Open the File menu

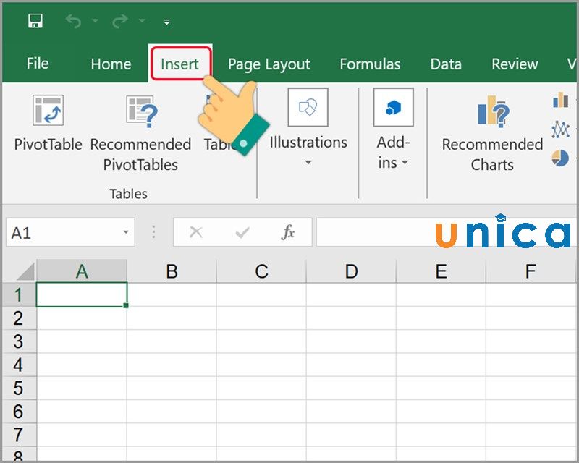point(38,64)
